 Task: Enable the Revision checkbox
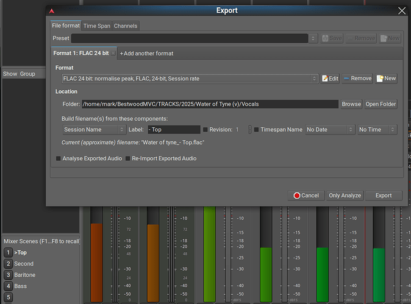pyautogui.click(x=205, y=130)
